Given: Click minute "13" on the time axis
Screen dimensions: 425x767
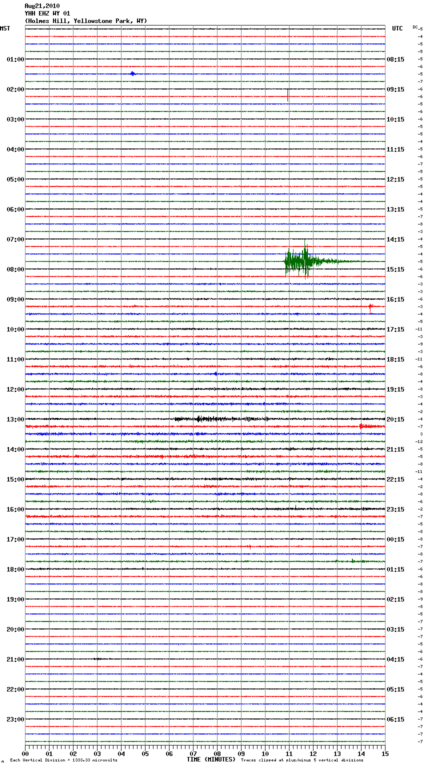Looking at the screenshot, I should click(337, 753).
